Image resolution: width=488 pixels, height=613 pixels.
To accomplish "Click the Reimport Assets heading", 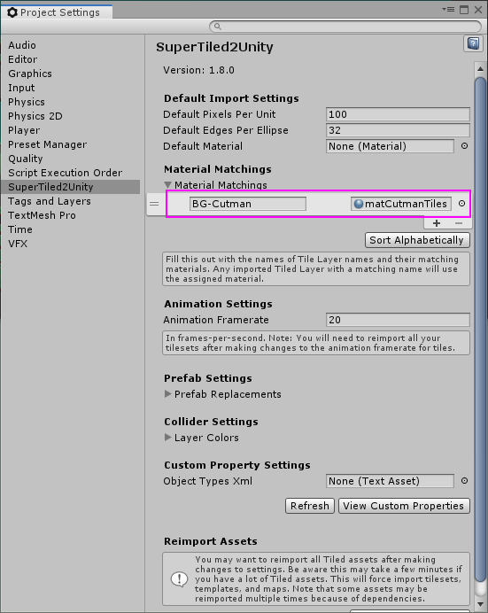I will [211, 541].
